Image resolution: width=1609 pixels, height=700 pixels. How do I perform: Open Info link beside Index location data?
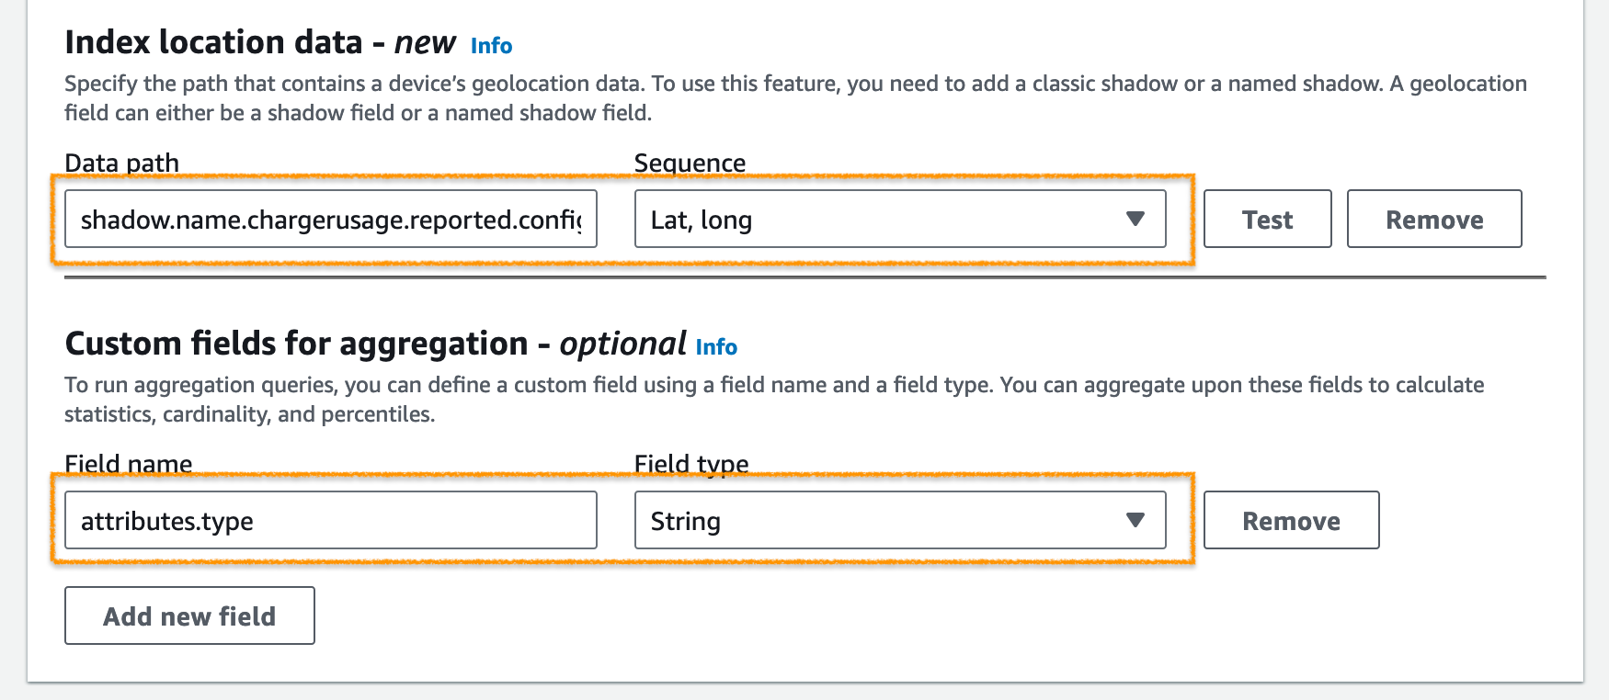click(491, 45)
